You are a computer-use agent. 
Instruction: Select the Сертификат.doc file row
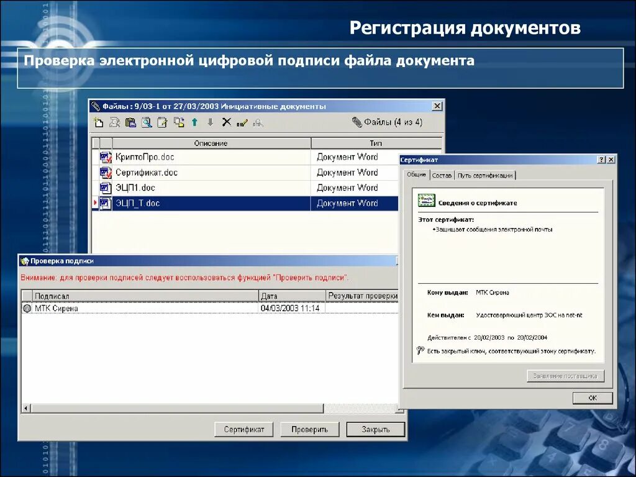pyautogui.click(x=245, y=173)
